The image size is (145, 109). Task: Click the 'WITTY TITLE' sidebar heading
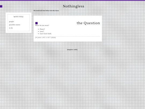(19, 17)
